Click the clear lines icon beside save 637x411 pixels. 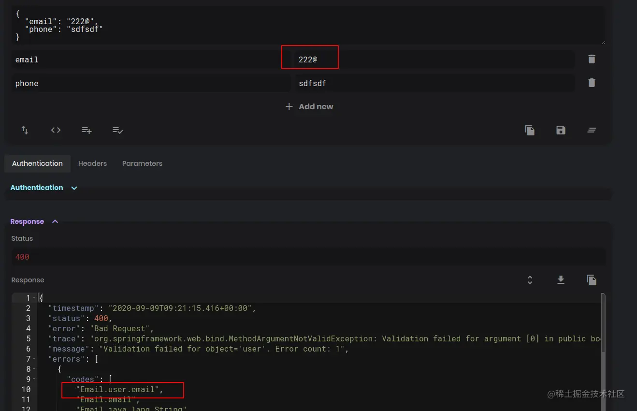pos(592,130)
